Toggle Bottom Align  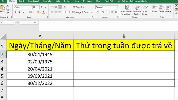(x=60, y=7)
